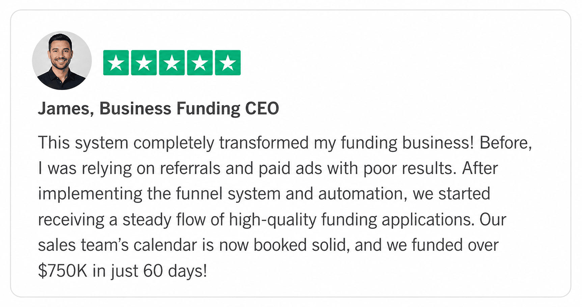Click the second green star
582x307 pixels.
pos(144,63)
